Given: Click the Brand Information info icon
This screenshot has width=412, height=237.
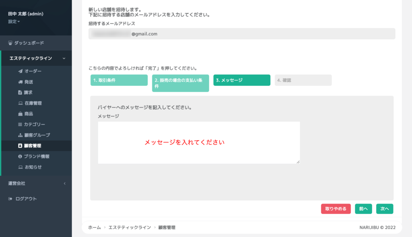Looking at the screenshot, I should click(x=20, y=156).
